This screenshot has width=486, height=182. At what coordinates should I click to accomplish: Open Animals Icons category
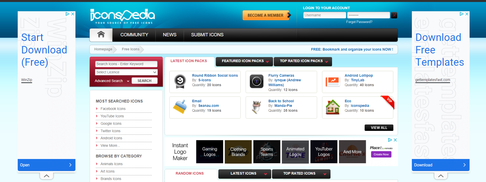111,164
